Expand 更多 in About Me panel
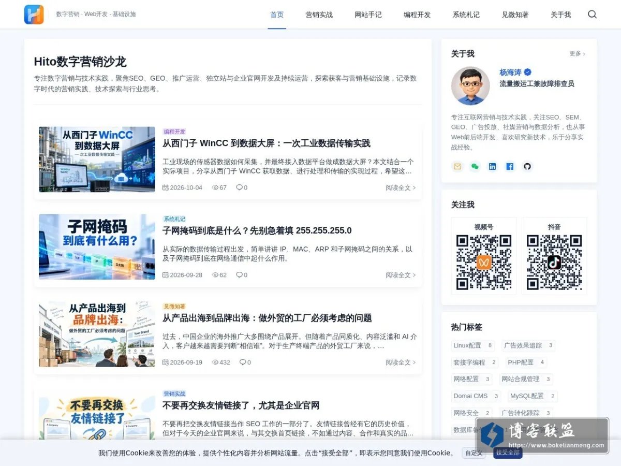 point(578,54)
